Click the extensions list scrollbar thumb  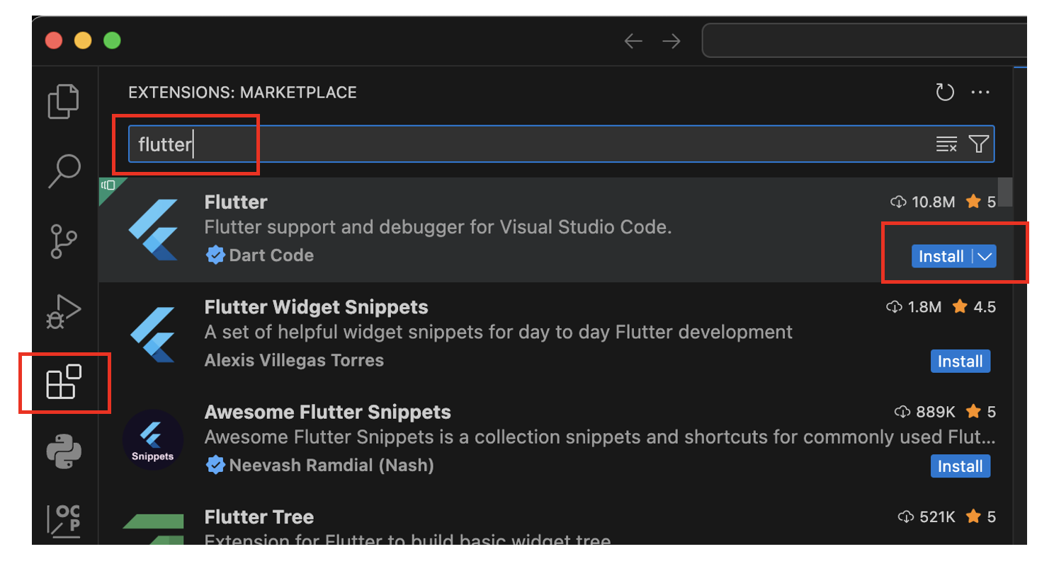click(1004, 192)
